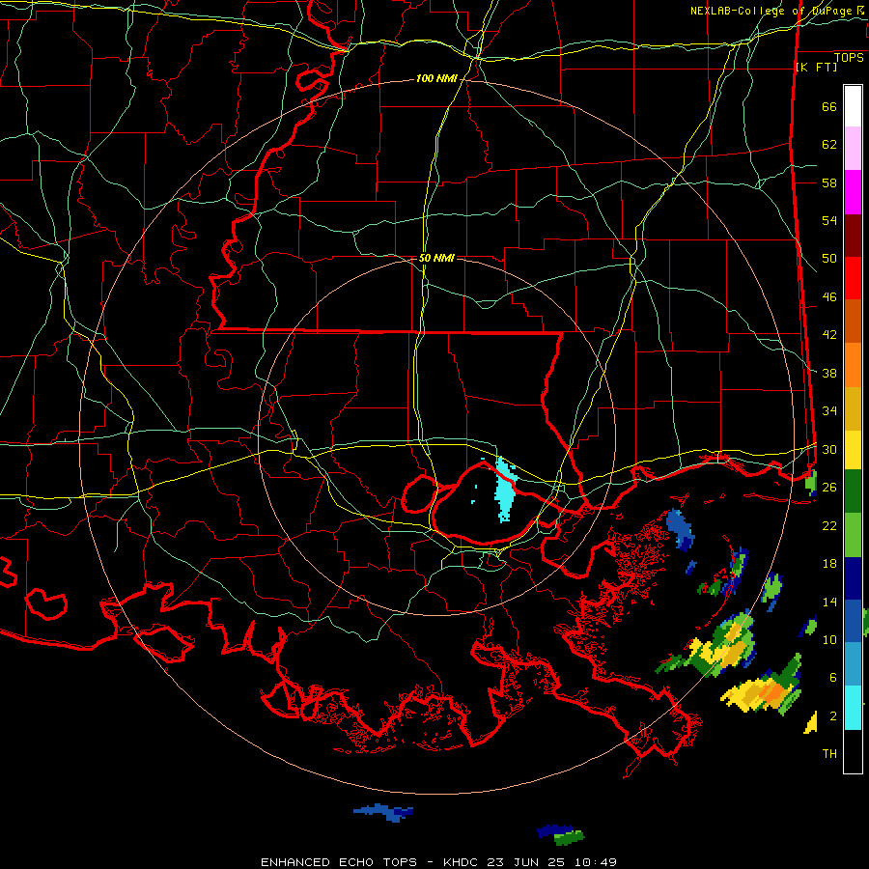This screenshot has width=869, height=869.
Task: Click the legend value '54'
Action: tap(829, 221)
